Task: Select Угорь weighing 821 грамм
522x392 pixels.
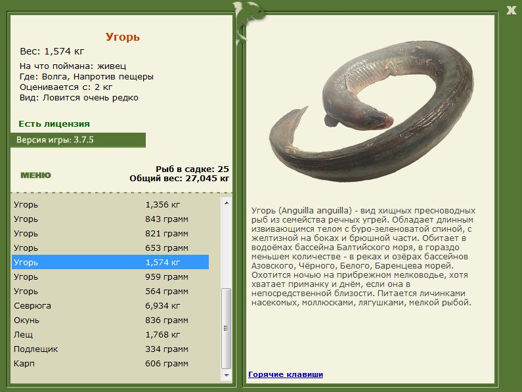Action: pos(110,234)
